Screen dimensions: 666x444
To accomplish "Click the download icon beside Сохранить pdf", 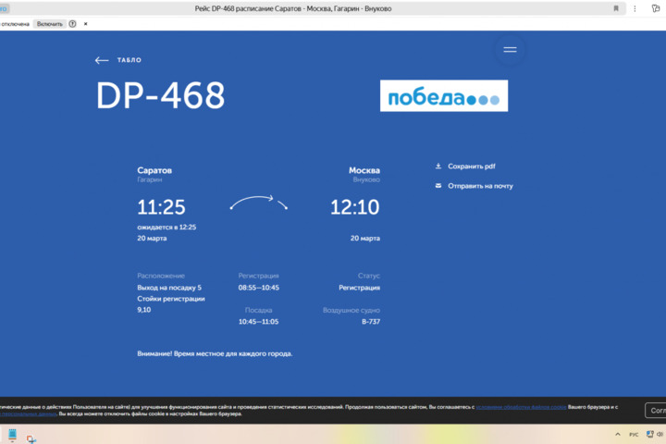I will coord(438,166).
